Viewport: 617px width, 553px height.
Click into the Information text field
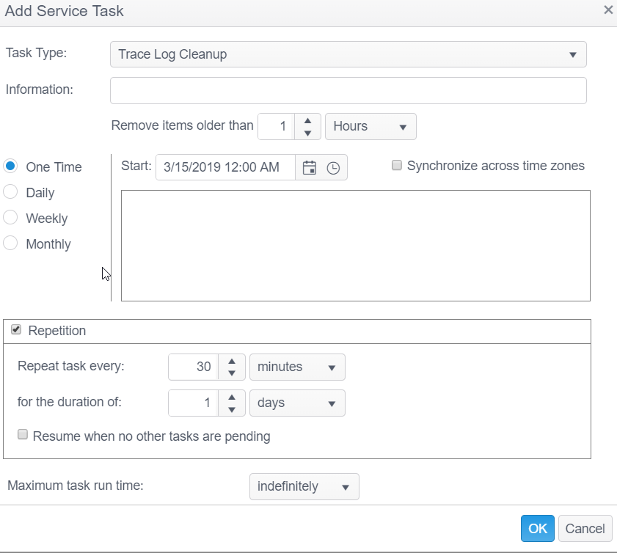click(348, 90)
